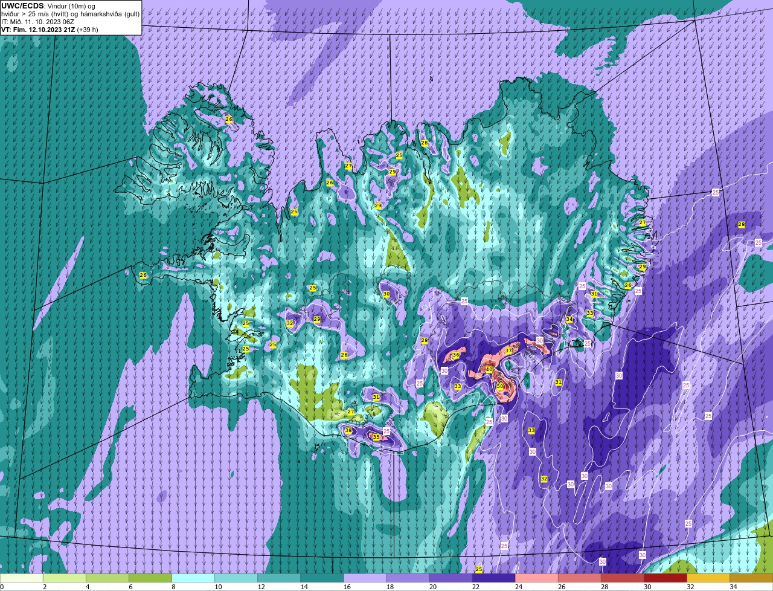773x591 pixels.
Task: Select the yellow gust label 35
Action: pyautogui.click(x=376, y=437)
